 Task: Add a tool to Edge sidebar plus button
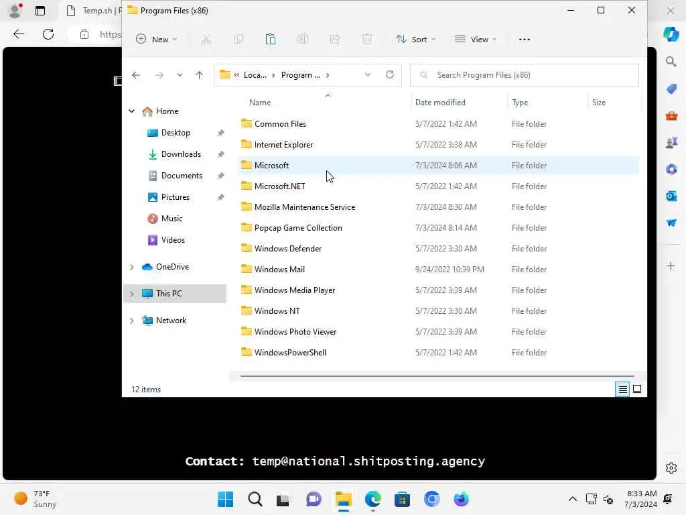pos(671,266)
